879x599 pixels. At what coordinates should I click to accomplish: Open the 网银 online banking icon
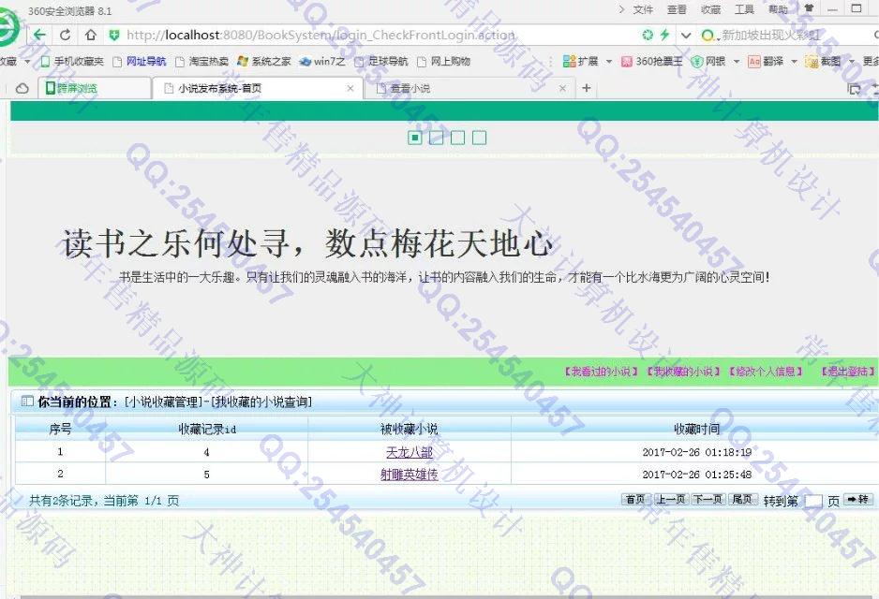[x=708, y=62]
